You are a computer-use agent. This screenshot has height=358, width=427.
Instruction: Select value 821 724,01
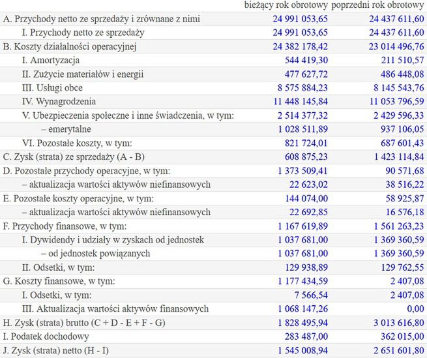(x=306, y=143)
